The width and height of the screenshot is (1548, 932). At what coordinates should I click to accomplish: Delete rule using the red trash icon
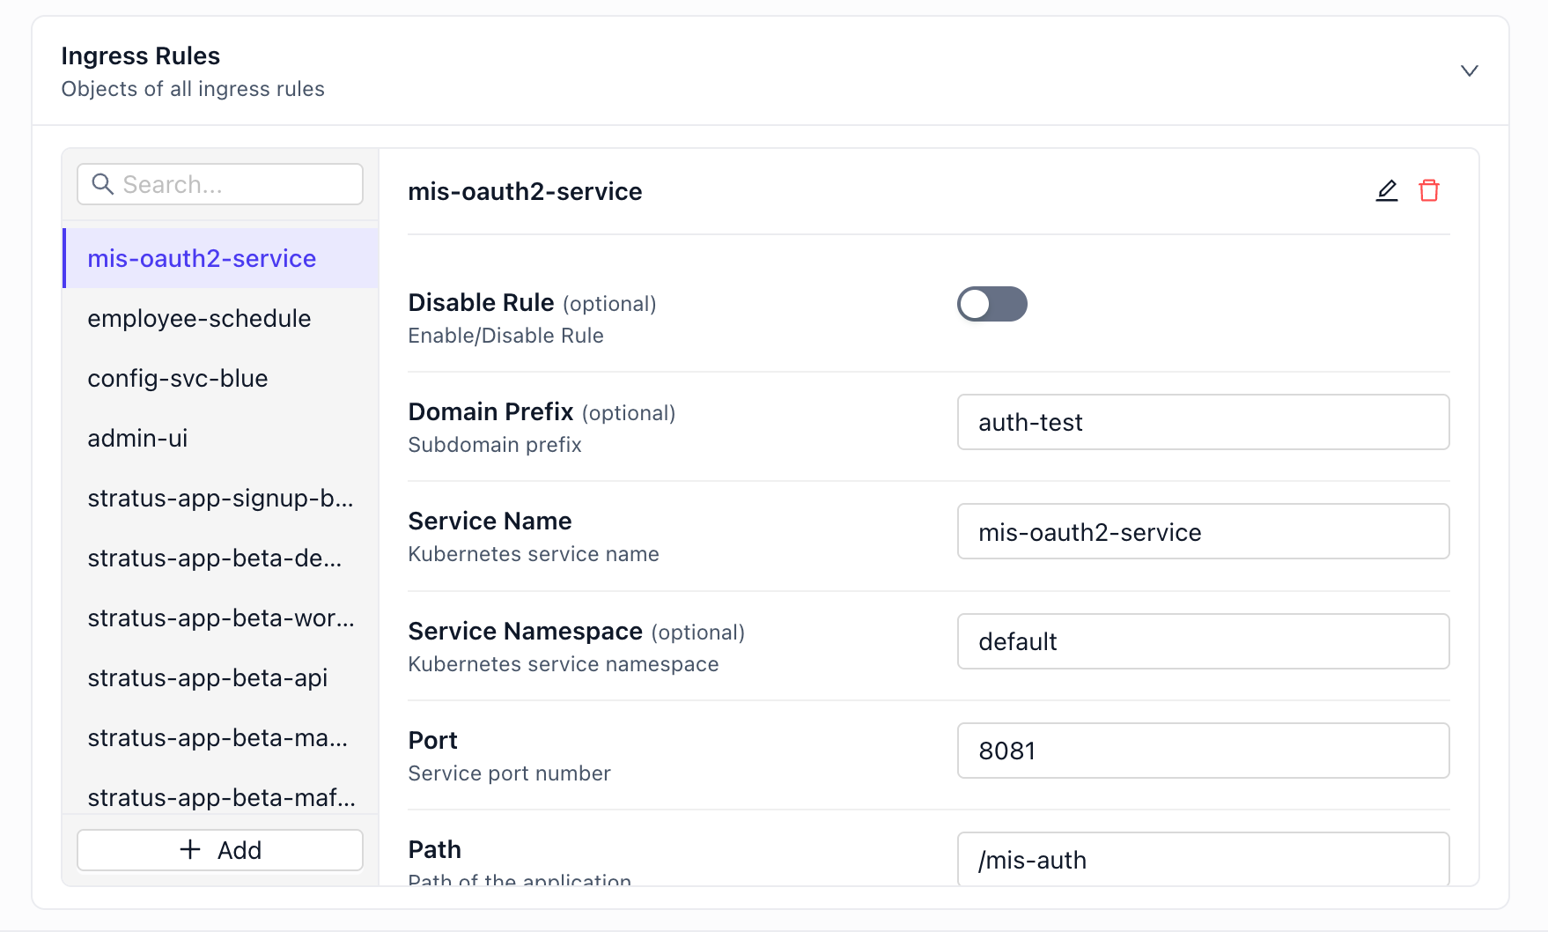1429,190
